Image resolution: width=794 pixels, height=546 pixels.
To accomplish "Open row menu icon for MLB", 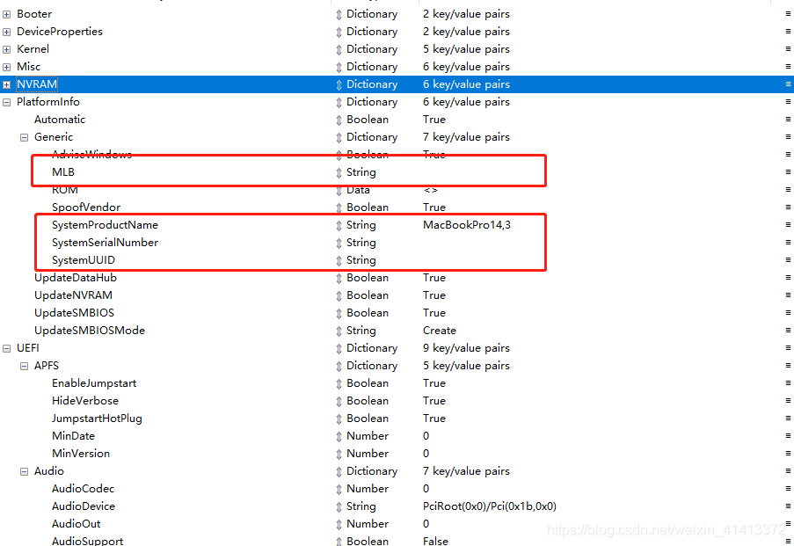I will [x=788, y=171].
